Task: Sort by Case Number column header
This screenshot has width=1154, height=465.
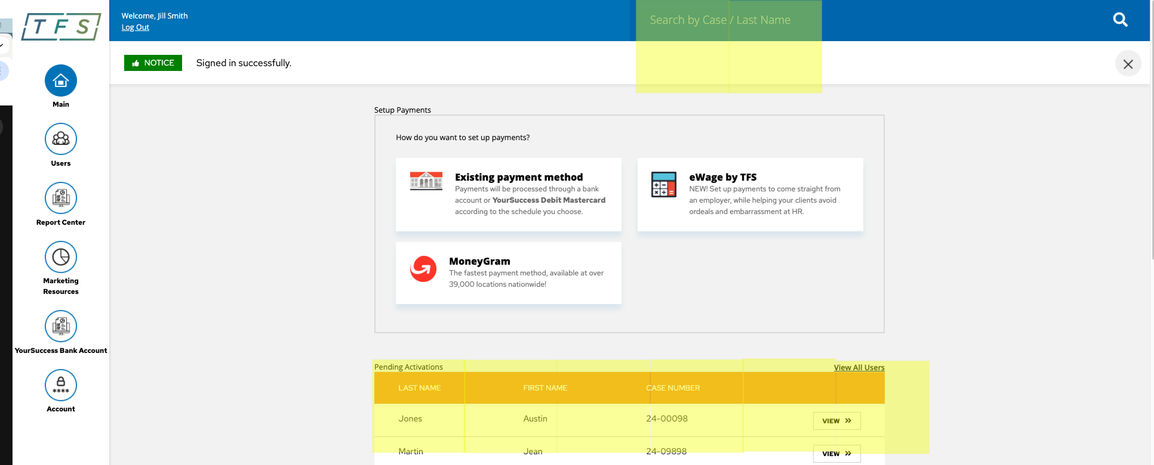Action: [x=673, y=388]
